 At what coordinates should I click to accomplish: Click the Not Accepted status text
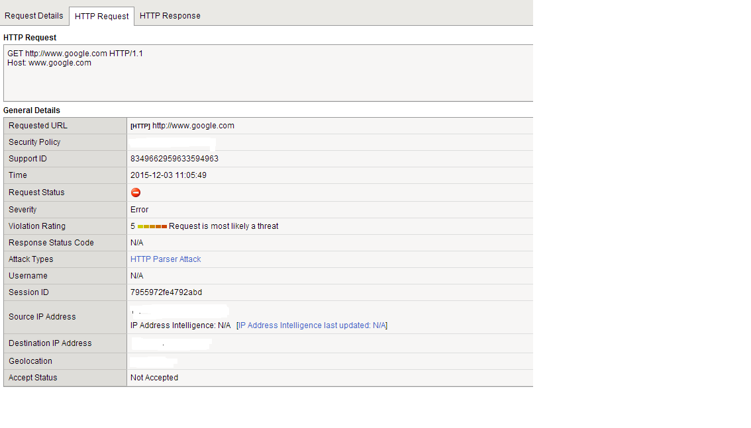154,378
